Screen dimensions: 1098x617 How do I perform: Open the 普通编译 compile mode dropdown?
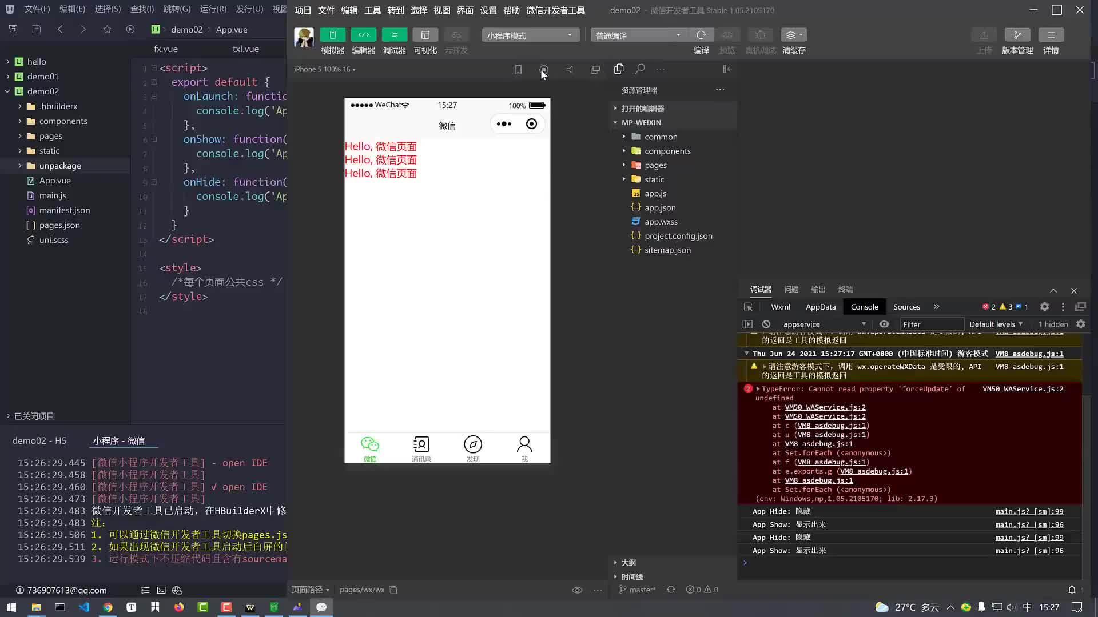[639, 35]
